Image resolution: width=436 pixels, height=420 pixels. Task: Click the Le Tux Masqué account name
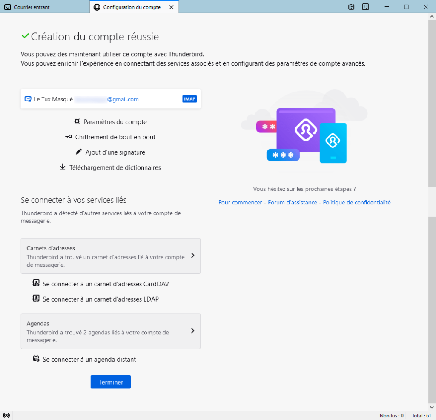coord(53,99)
